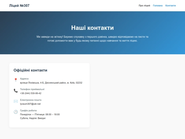The image size is (185, 139).
Task: Click the address вулиця Лісківська, 4-Б text
Action: pos(51,83)
